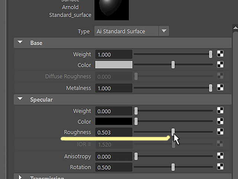Click the material preview sphere thumbnail
The image size is (238, 179).
(x=112, y=10)
